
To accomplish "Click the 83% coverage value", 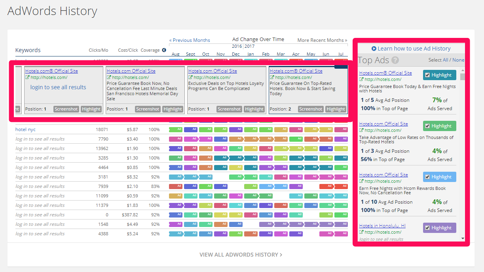I will coord(155,186).
